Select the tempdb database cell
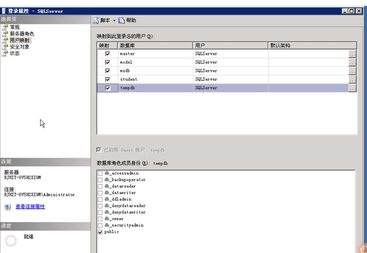 156,88
